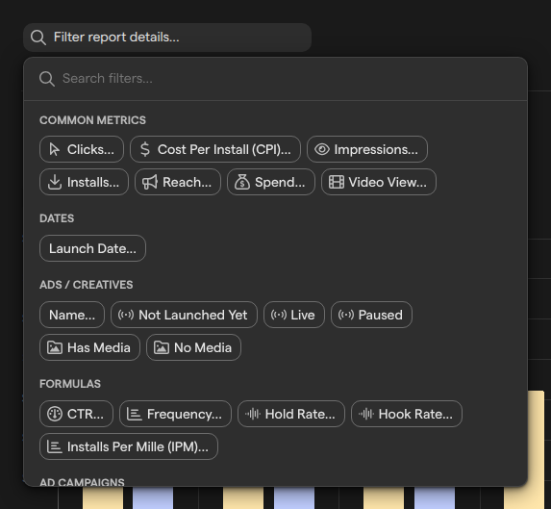Click the FORMULAS section heading

tap(70, 384)
